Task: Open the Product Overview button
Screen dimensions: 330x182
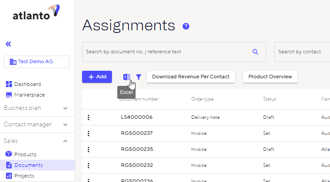Action: click(270, 77)
